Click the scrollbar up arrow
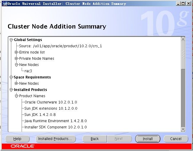The width and height of the screenshot is (193, 151). coord(183,39)
